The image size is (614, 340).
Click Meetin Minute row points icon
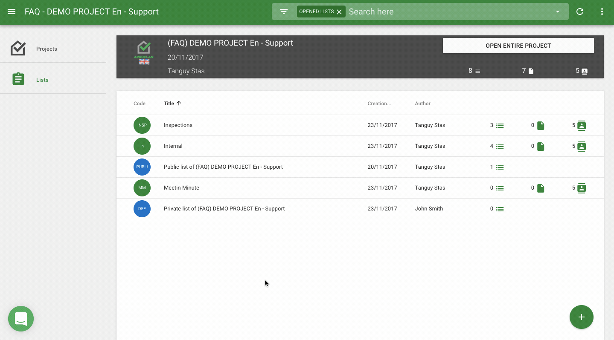point(500,188)
